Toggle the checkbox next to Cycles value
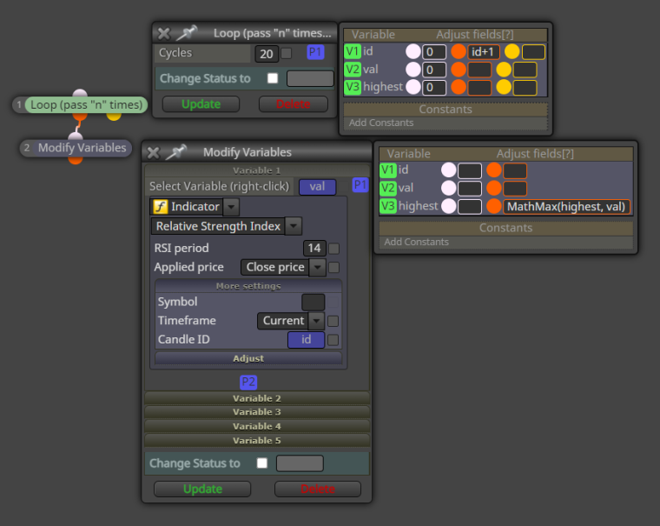 coord(287,54)
